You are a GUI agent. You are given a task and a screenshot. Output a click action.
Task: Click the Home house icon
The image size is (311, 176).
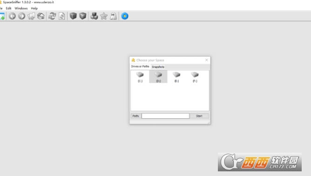(x=41, y=16)
